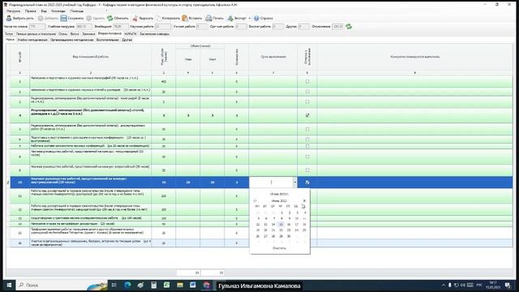Select June 30 in the calendar

[x=289, y=236]
